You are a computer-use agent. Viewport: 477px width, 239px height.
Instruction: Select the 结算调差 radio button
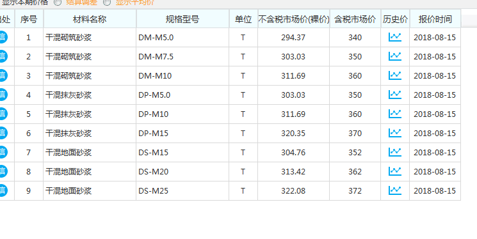tap(58, 3)
